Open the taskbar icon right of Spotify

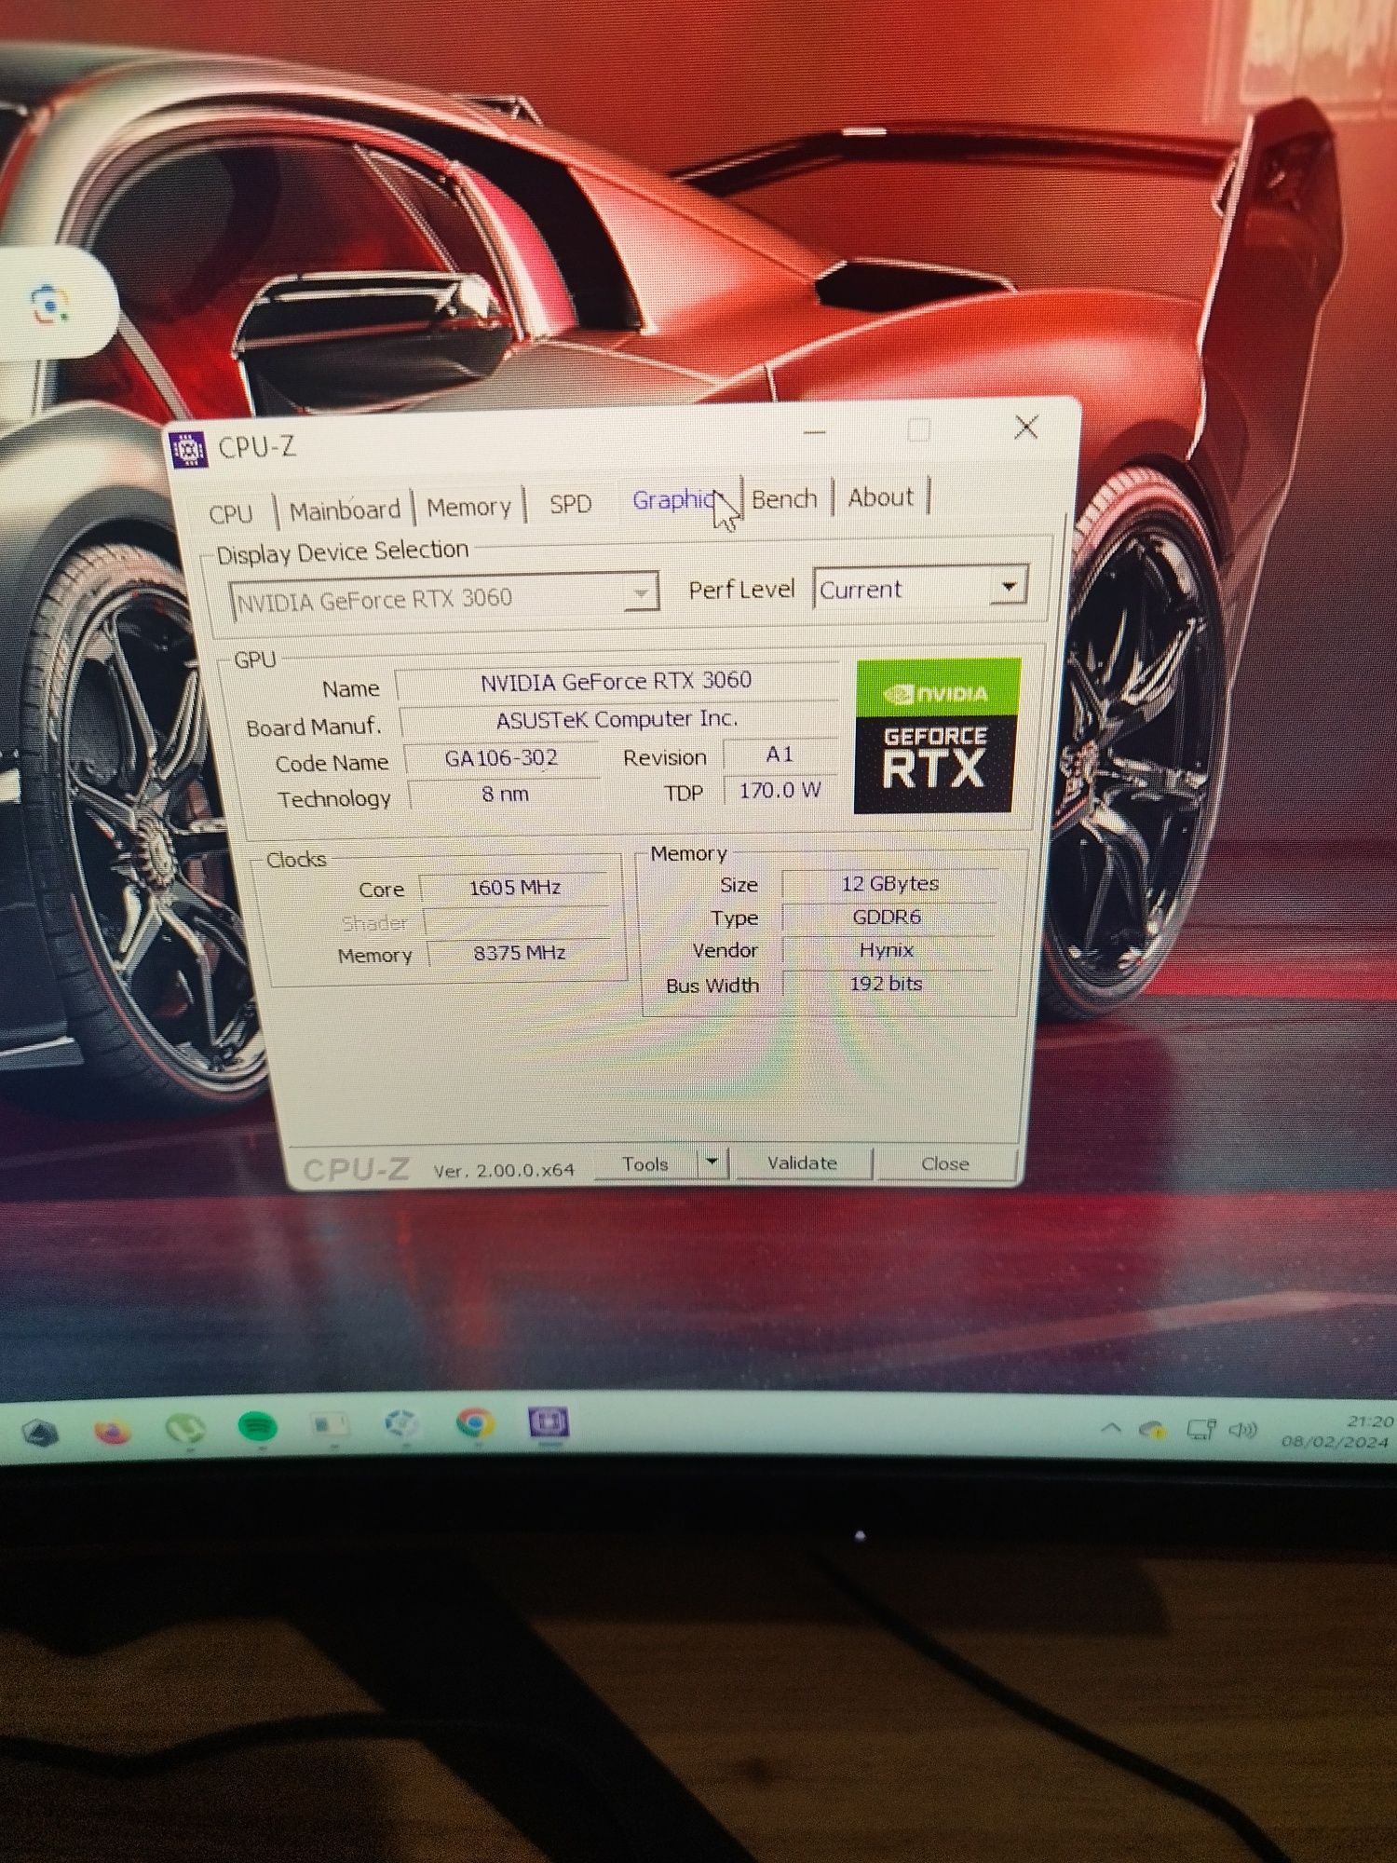330,1425
